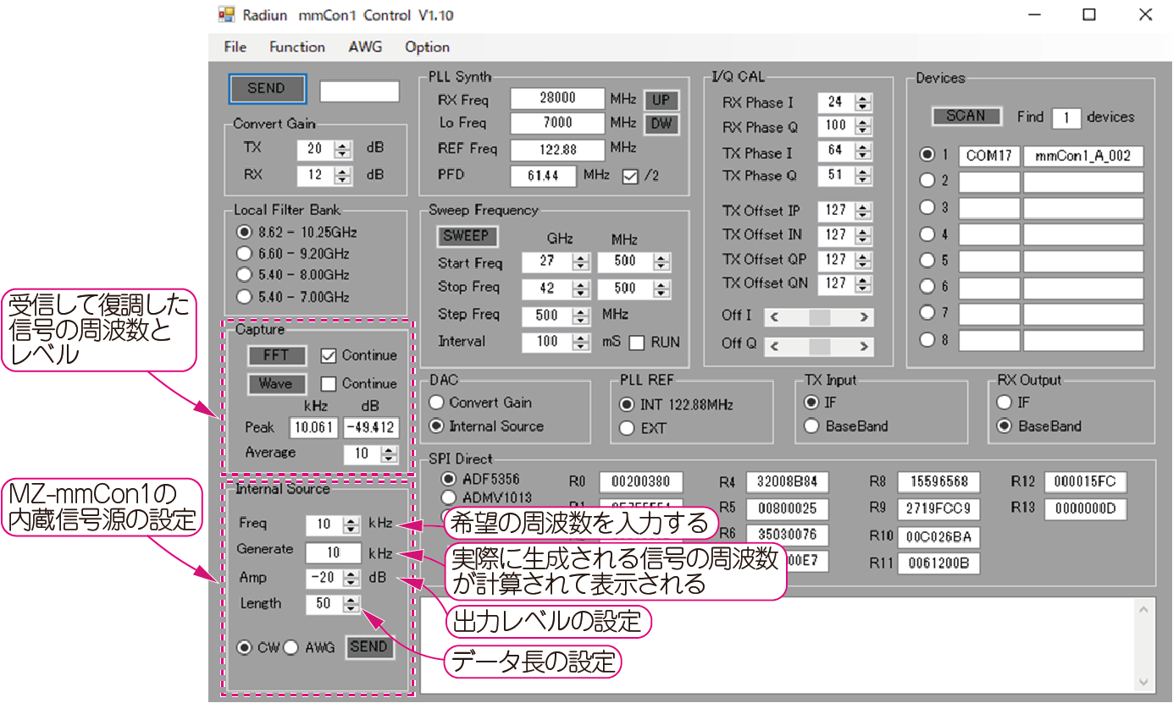Choose BaseBand for TX Input

811,426
